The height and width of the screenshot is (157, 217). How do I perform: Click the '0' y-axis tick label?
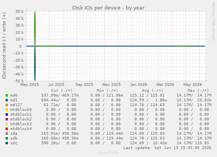20,46
